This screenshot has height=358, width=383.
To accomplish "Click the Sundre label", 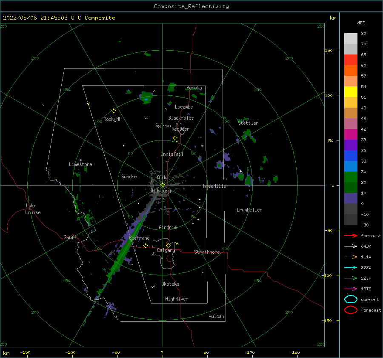I will pyautogui.click(x=129, y=176).
